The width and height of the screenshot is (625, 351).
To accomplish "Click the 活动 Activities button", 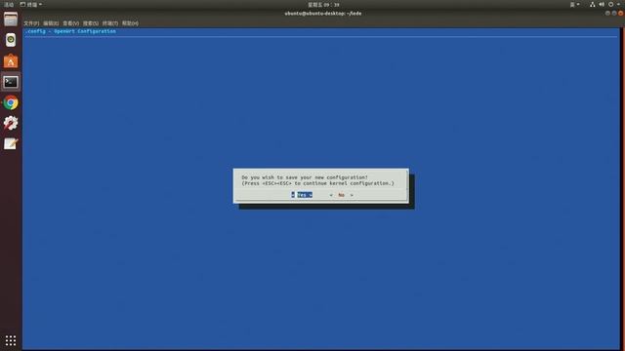I will coord(9,4).
